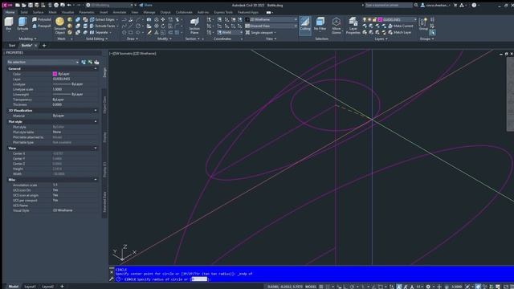The width and height of the screenshot is (514, 289).
Task: Toggle the layer lock icon in layer dropdown
Action: (374, 19)
